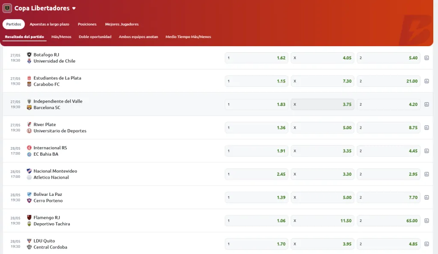Select Doble oportunidad market
This screenshot has width=438, height=254.
click(x=95, y=37)
